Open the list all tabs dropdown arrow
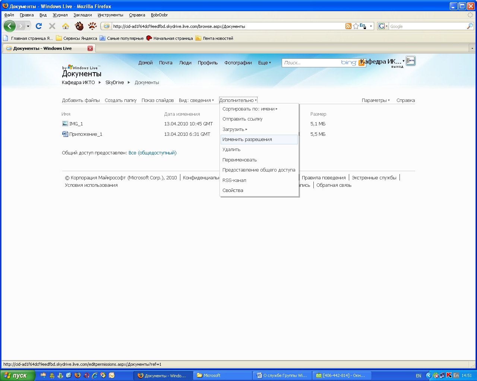 [472, 48]
